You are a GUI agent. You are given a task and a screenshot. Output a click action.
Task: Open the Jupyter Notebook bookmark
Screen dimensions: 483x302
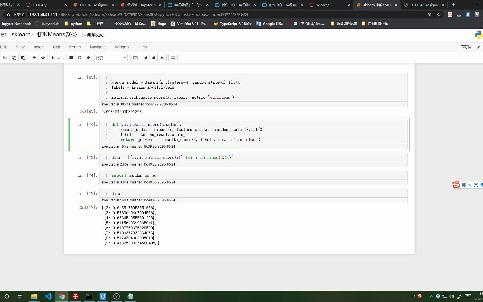click(16, 23)
